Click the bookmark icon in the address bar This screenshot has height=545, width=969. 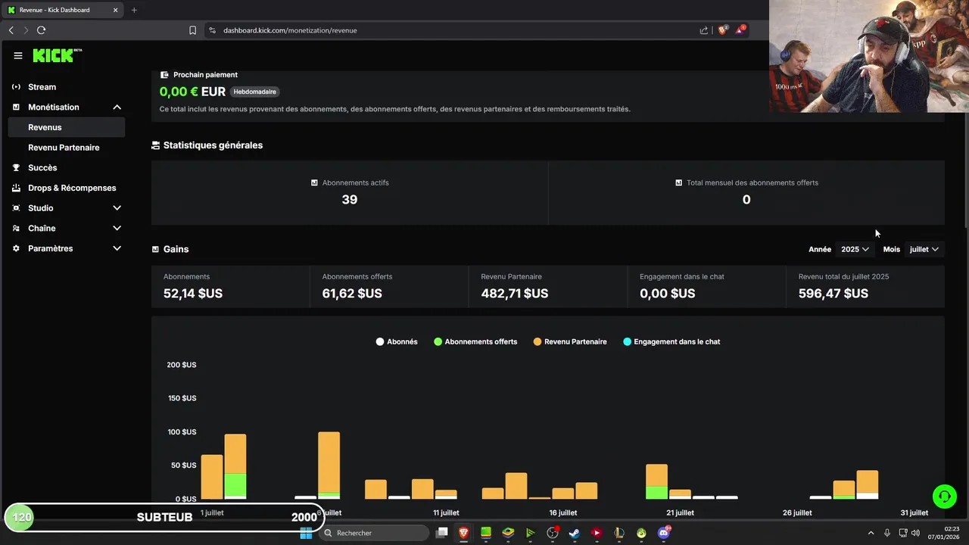pyautogui.click(x=192, y=30)
